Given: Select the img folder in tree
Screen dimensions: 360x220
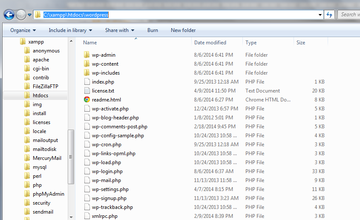Looking at the screenshot, I should coord(37,104).
